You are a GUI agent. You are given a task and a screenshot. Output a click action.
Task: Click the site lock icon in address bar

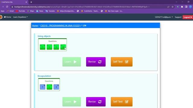click(x=12, y=7)
